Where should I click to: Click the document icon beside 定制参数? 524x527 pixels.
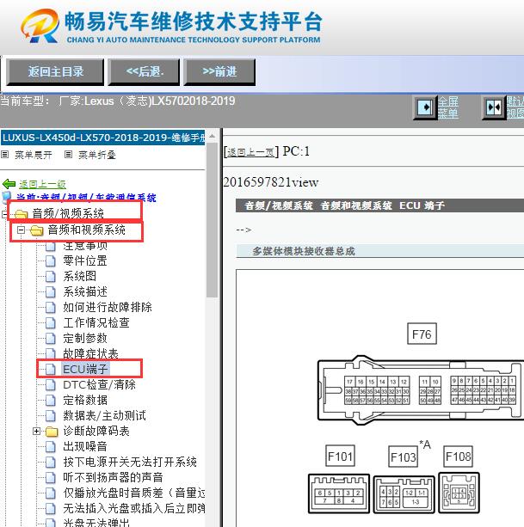(51, 338)
